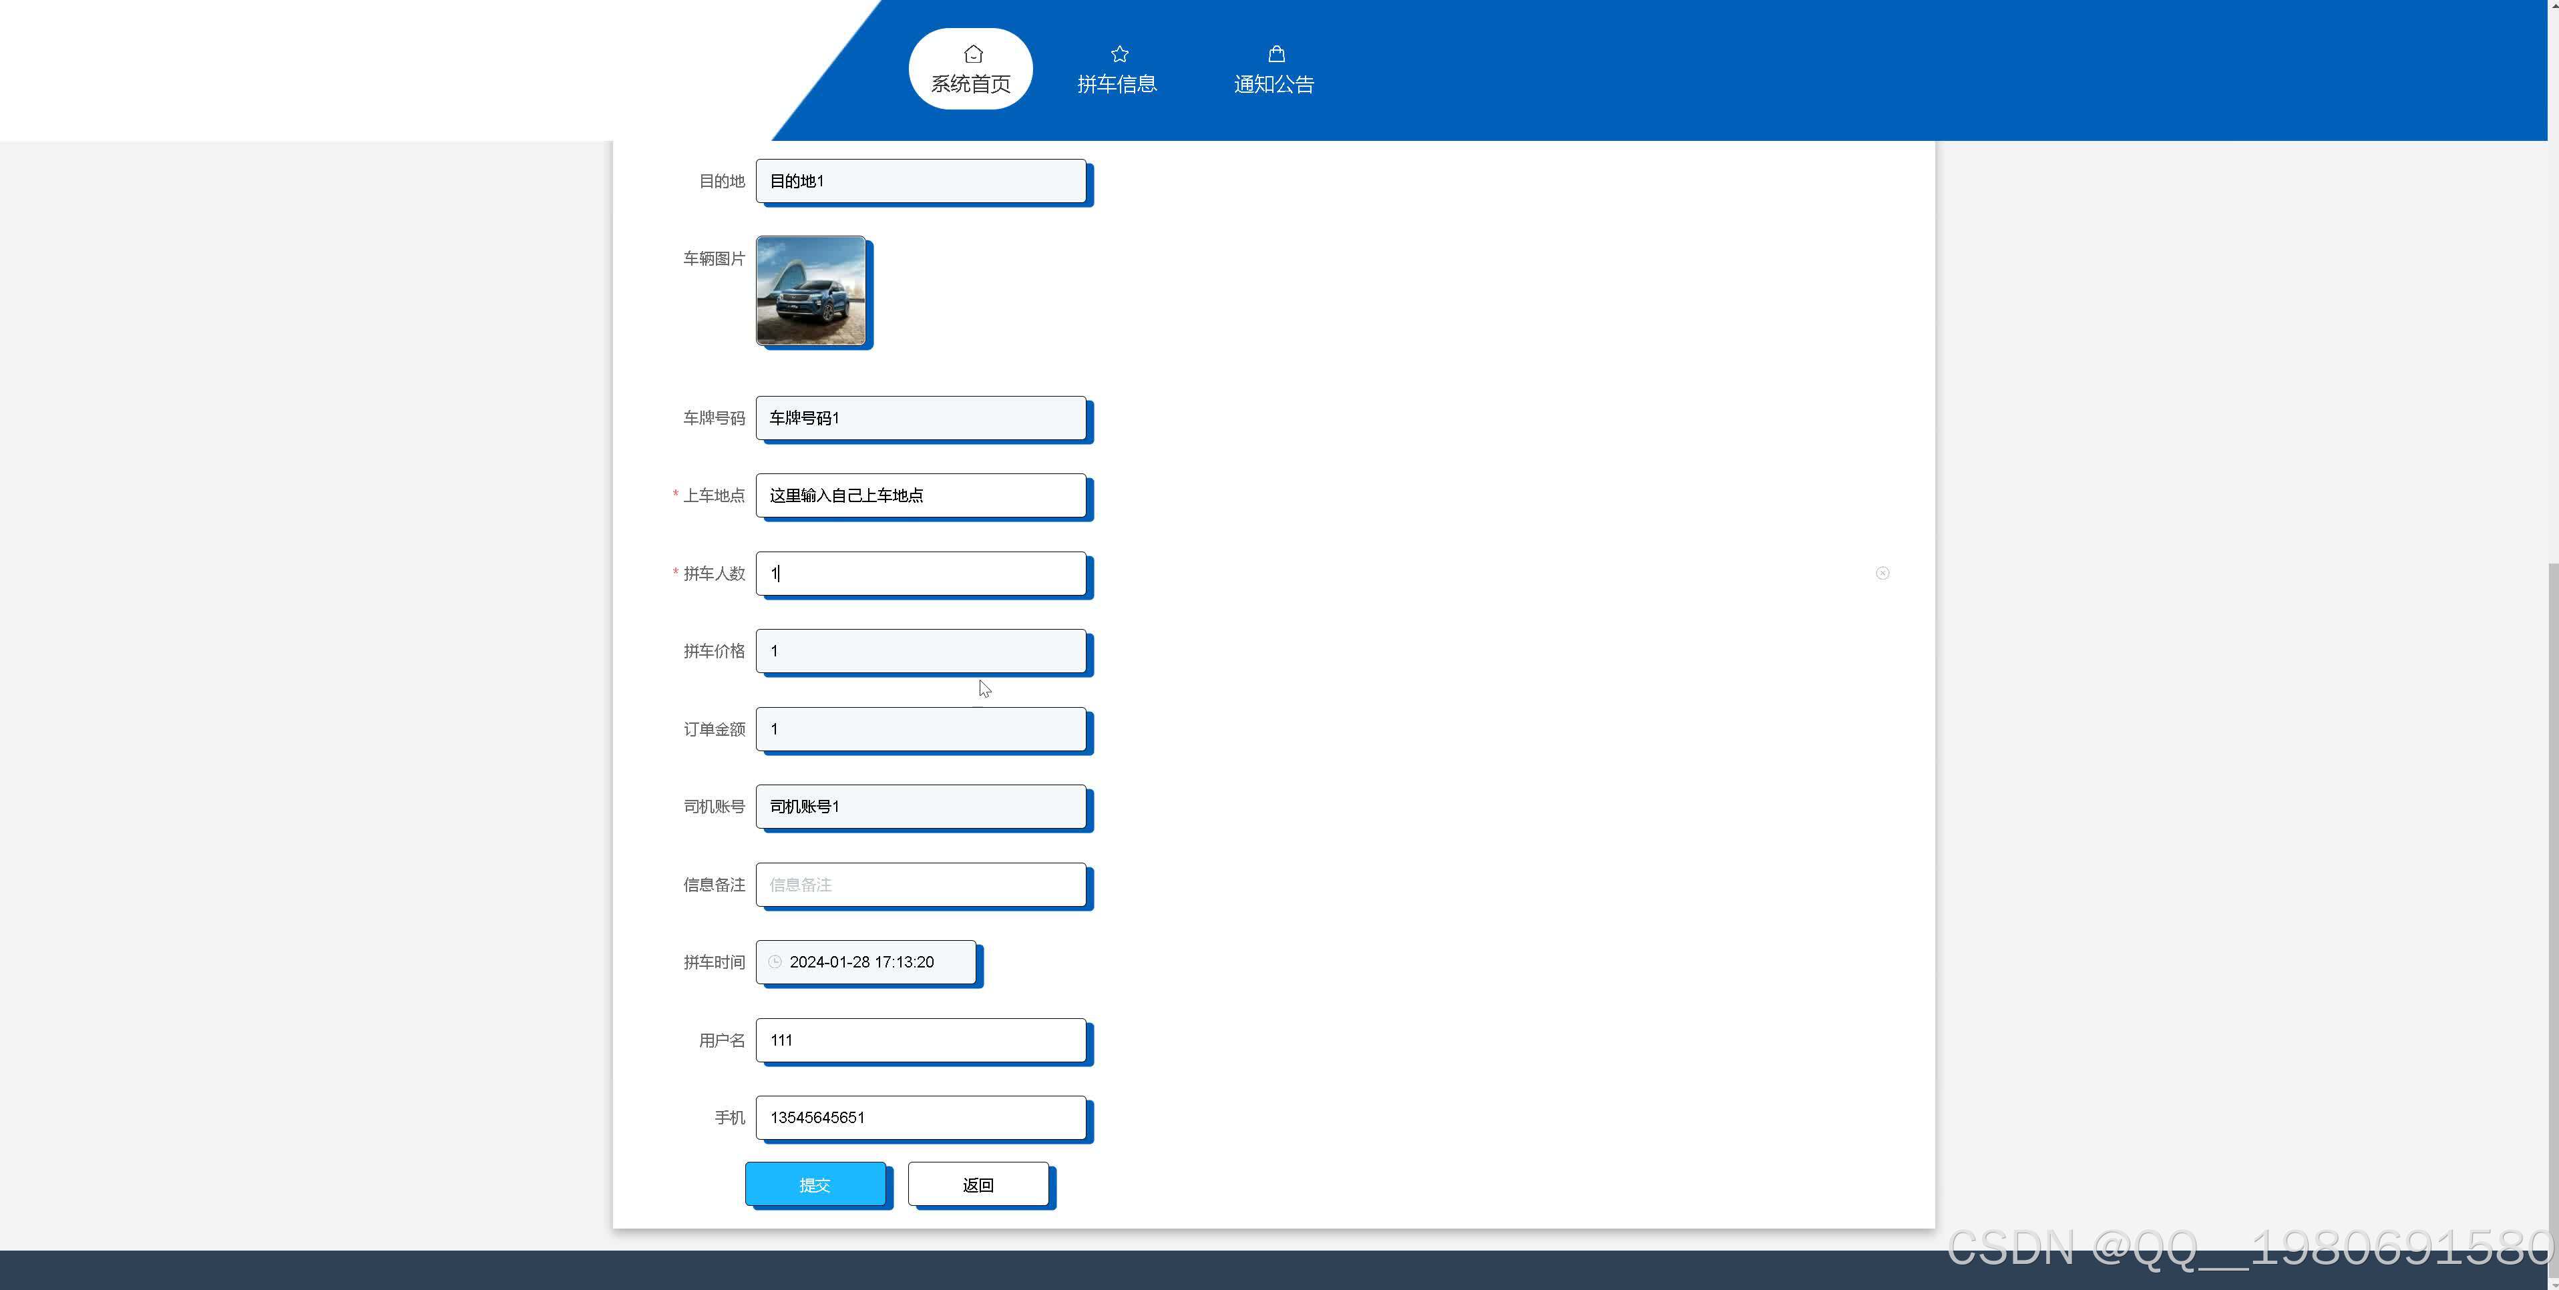Screen dimensions: 2559x1290
Task: Submit the form with 提交 button
Action: (x=815, y=1184)
